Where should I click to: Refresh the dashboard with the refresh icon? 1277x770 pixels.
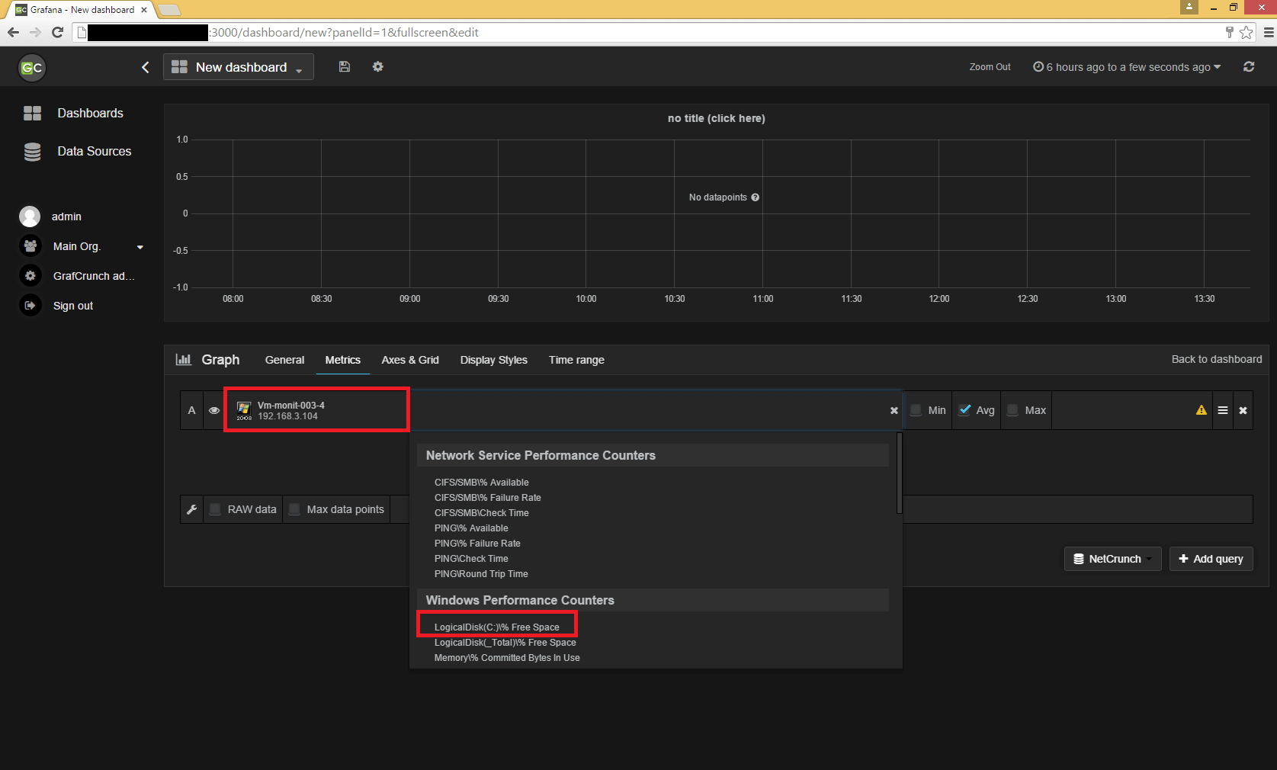coord(1249,67)
